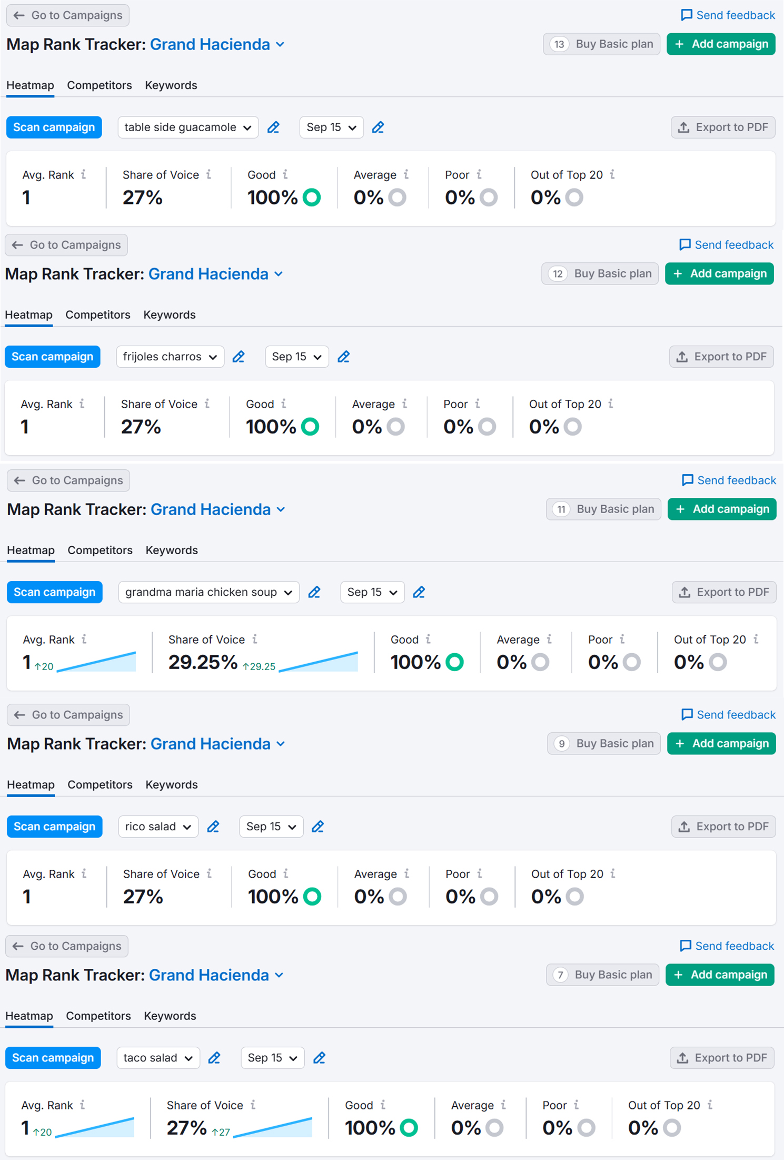
Task: Click edit pencil next to frijoles charros dropdown
Action: 239,357
